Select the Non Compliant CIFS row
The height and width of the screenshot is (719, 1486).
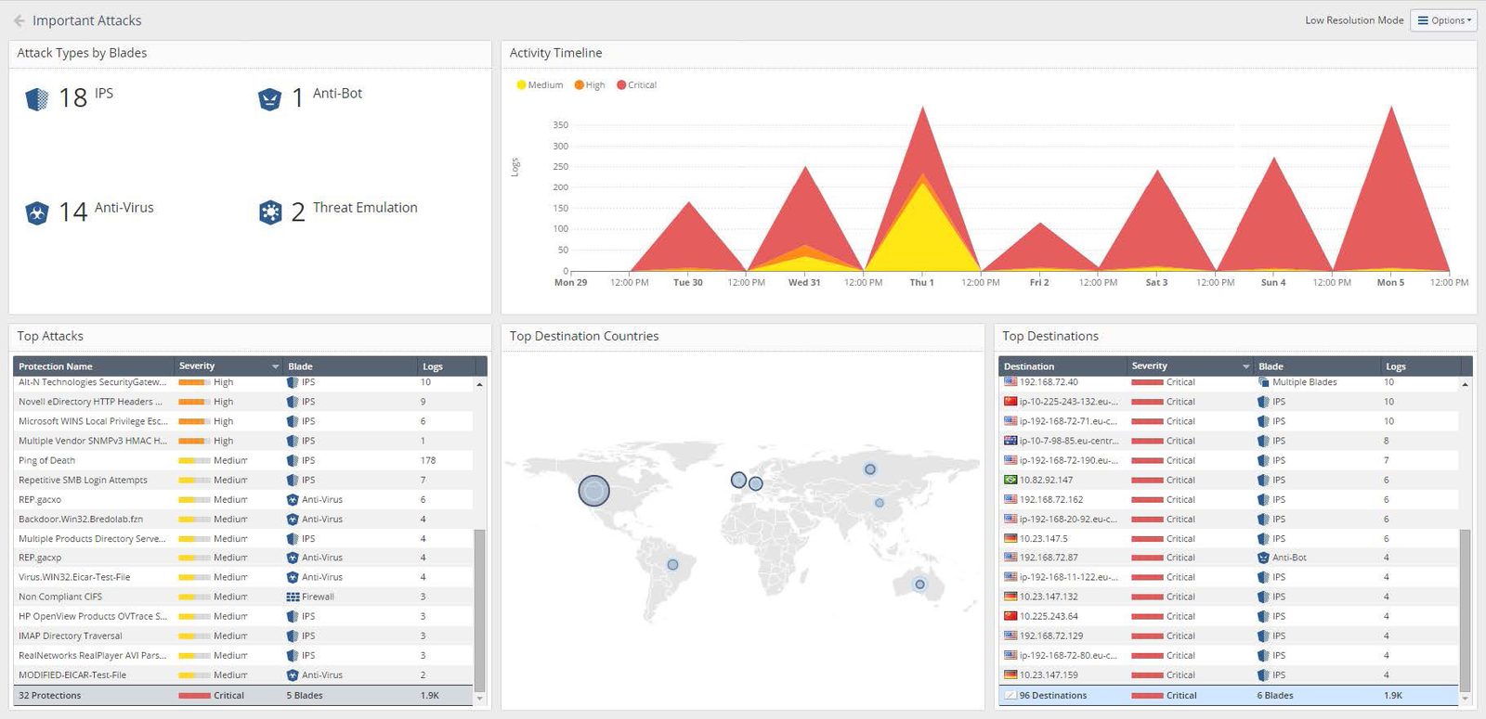point(243,597)
